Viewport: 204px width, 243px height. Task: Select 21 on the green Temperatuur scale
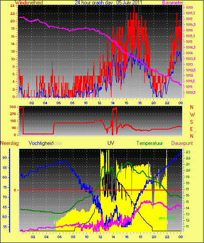[x=188, y=164]
